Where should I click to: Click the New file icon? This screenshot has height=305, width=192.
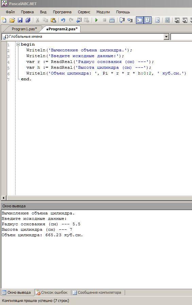click(x=4, y=20)
